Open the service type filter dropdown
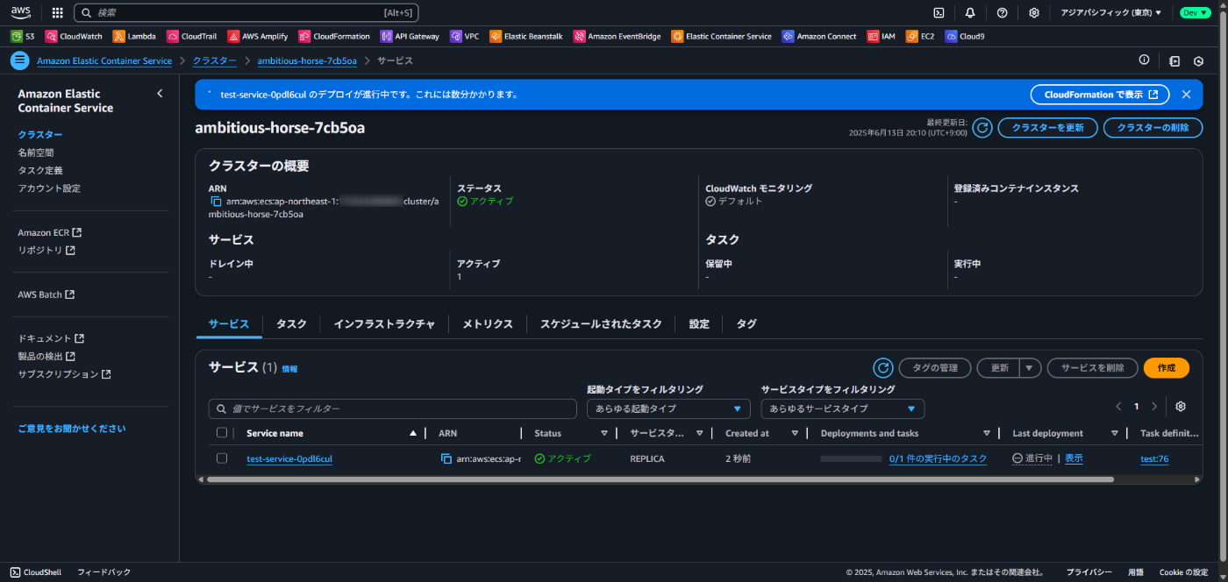Image resolution: width=1228 pixels, height=582 pixels. [843, 408]
